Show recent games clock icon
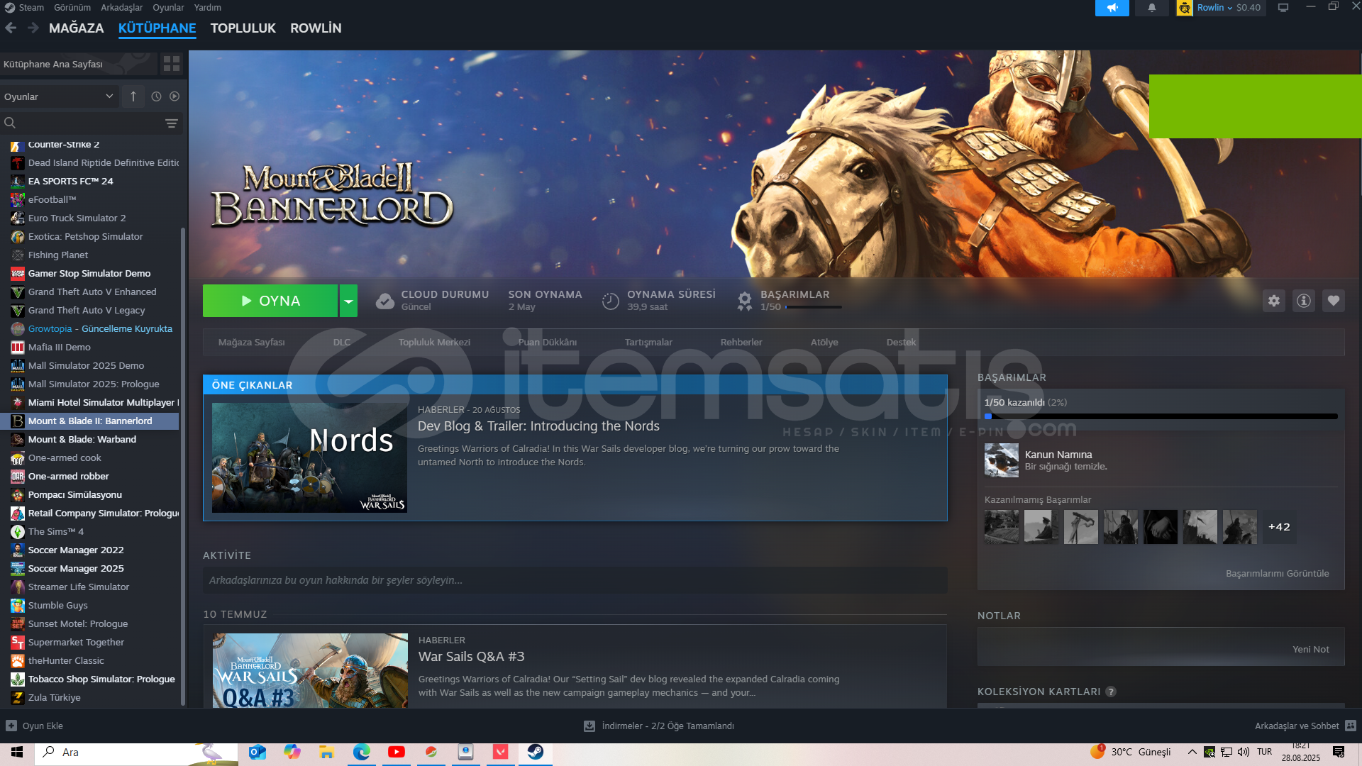The image size is (1362, 766). click(x=156, y=96)
